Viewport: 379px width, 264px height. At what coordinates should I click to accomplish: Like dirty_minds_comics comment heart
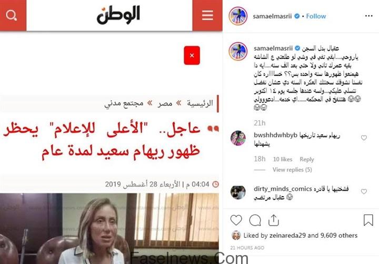pyautogui.click(x=364, y=192)
